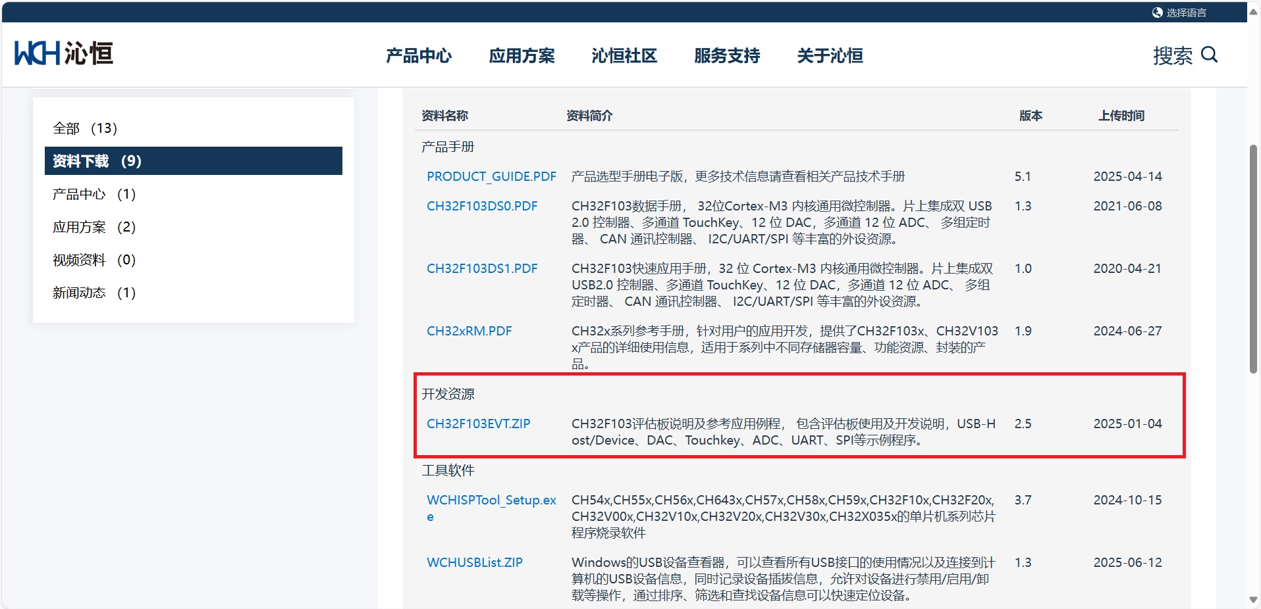The height and width of the screenshot is (609, 1261).
Task: Click the scrollbar down arrow
Action: 1253,600
